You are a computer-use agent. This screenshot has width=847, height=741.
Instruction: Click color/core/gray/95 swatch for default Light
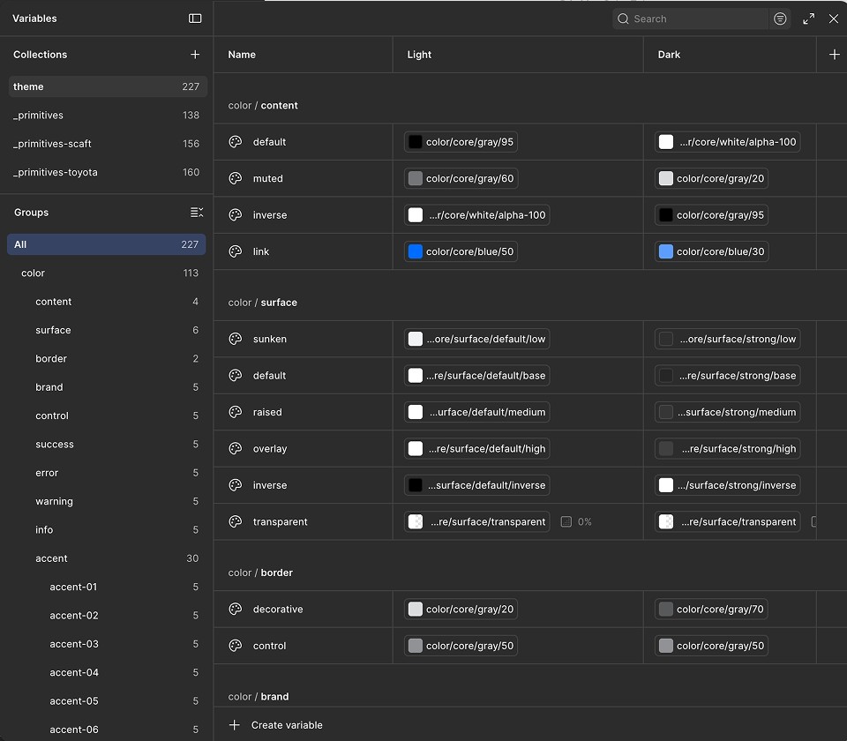tap(415, 142)
